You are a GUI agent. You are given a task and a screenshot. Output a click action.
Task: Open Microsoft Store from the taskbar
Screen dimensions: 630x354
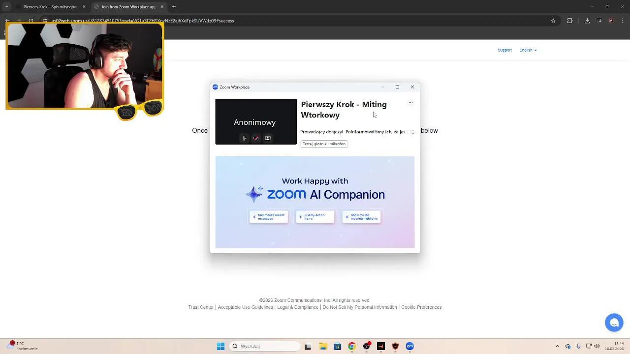337,346
